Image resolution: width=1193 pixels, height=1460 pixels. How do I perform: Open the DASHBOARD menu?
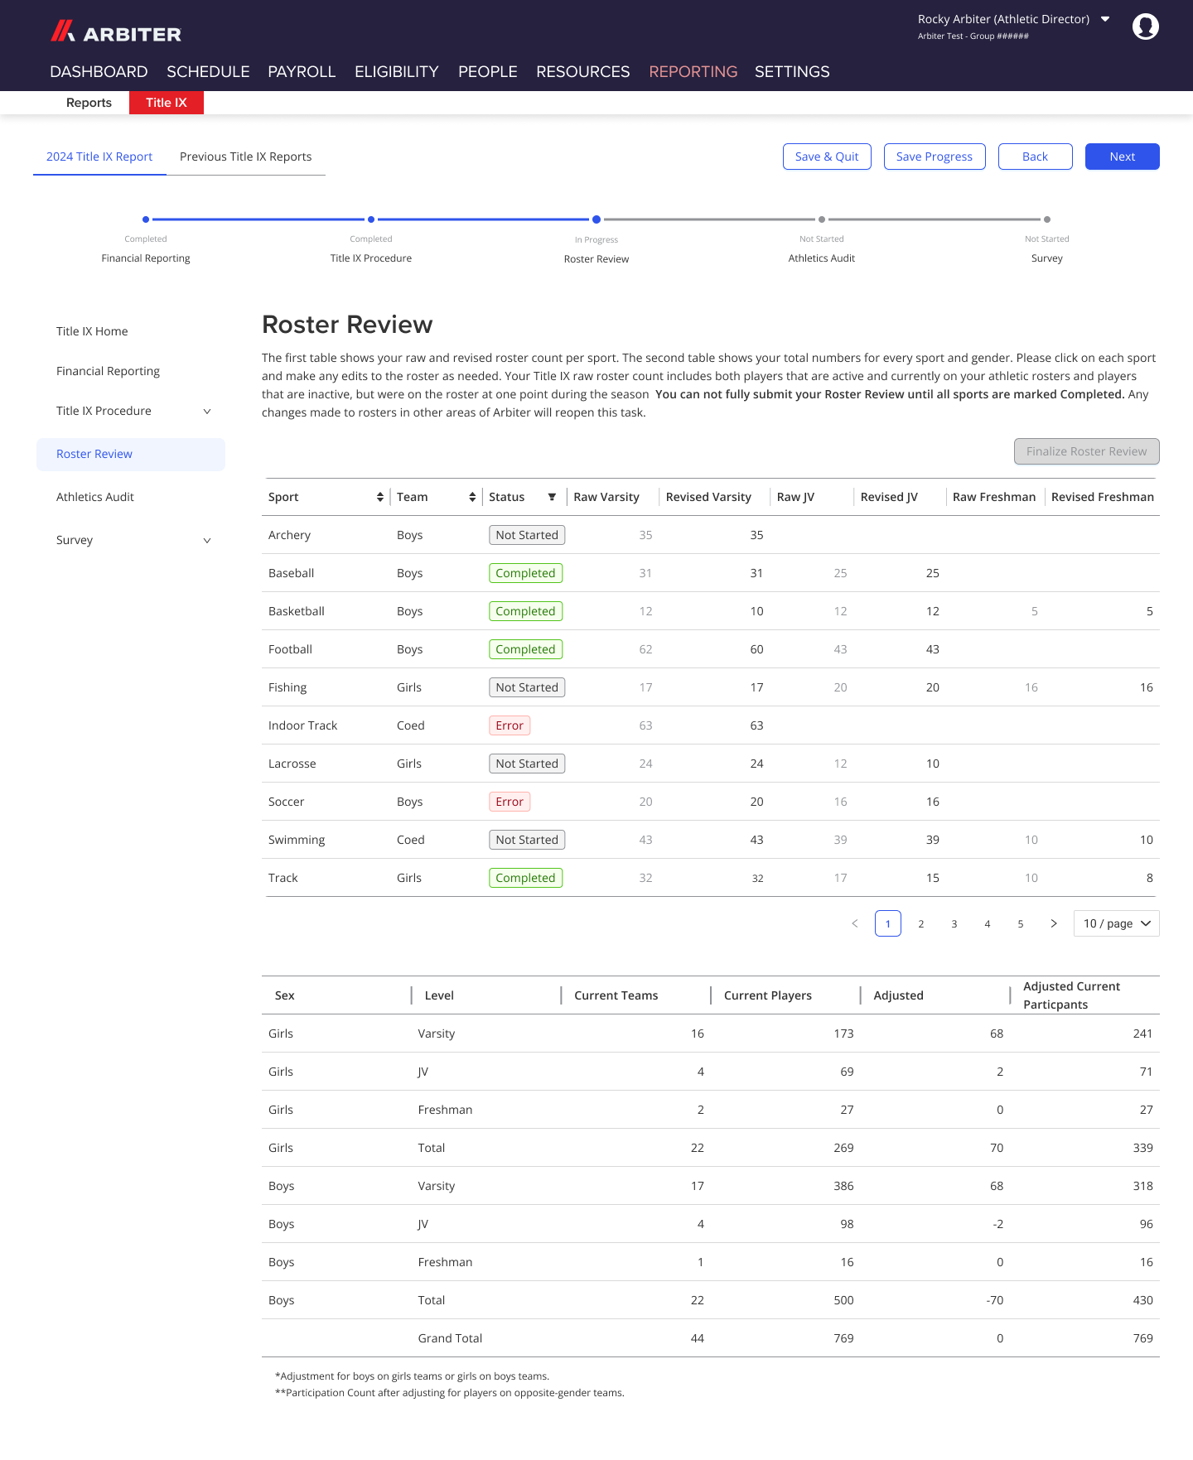point(99,72)
